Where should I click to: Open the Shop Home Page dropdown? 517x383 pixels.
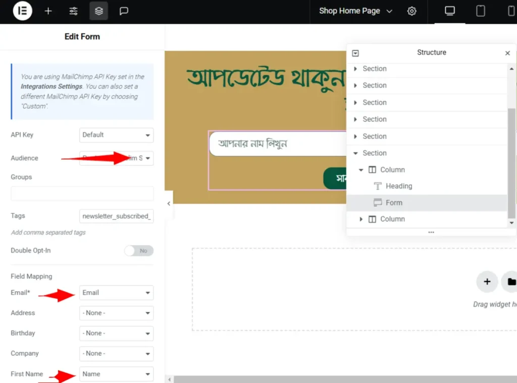click(x=356, y=11)
